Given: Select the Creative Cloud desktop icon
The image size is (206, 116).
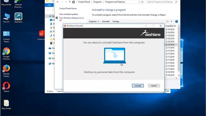Looking at the screenshot, I should pos(41,35).
